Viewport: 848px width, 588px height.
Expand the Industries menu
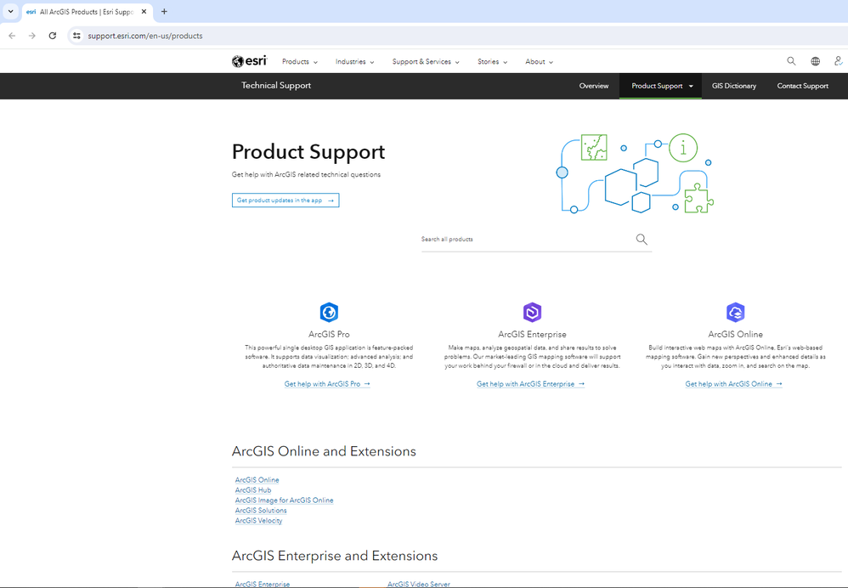point(355,62)
